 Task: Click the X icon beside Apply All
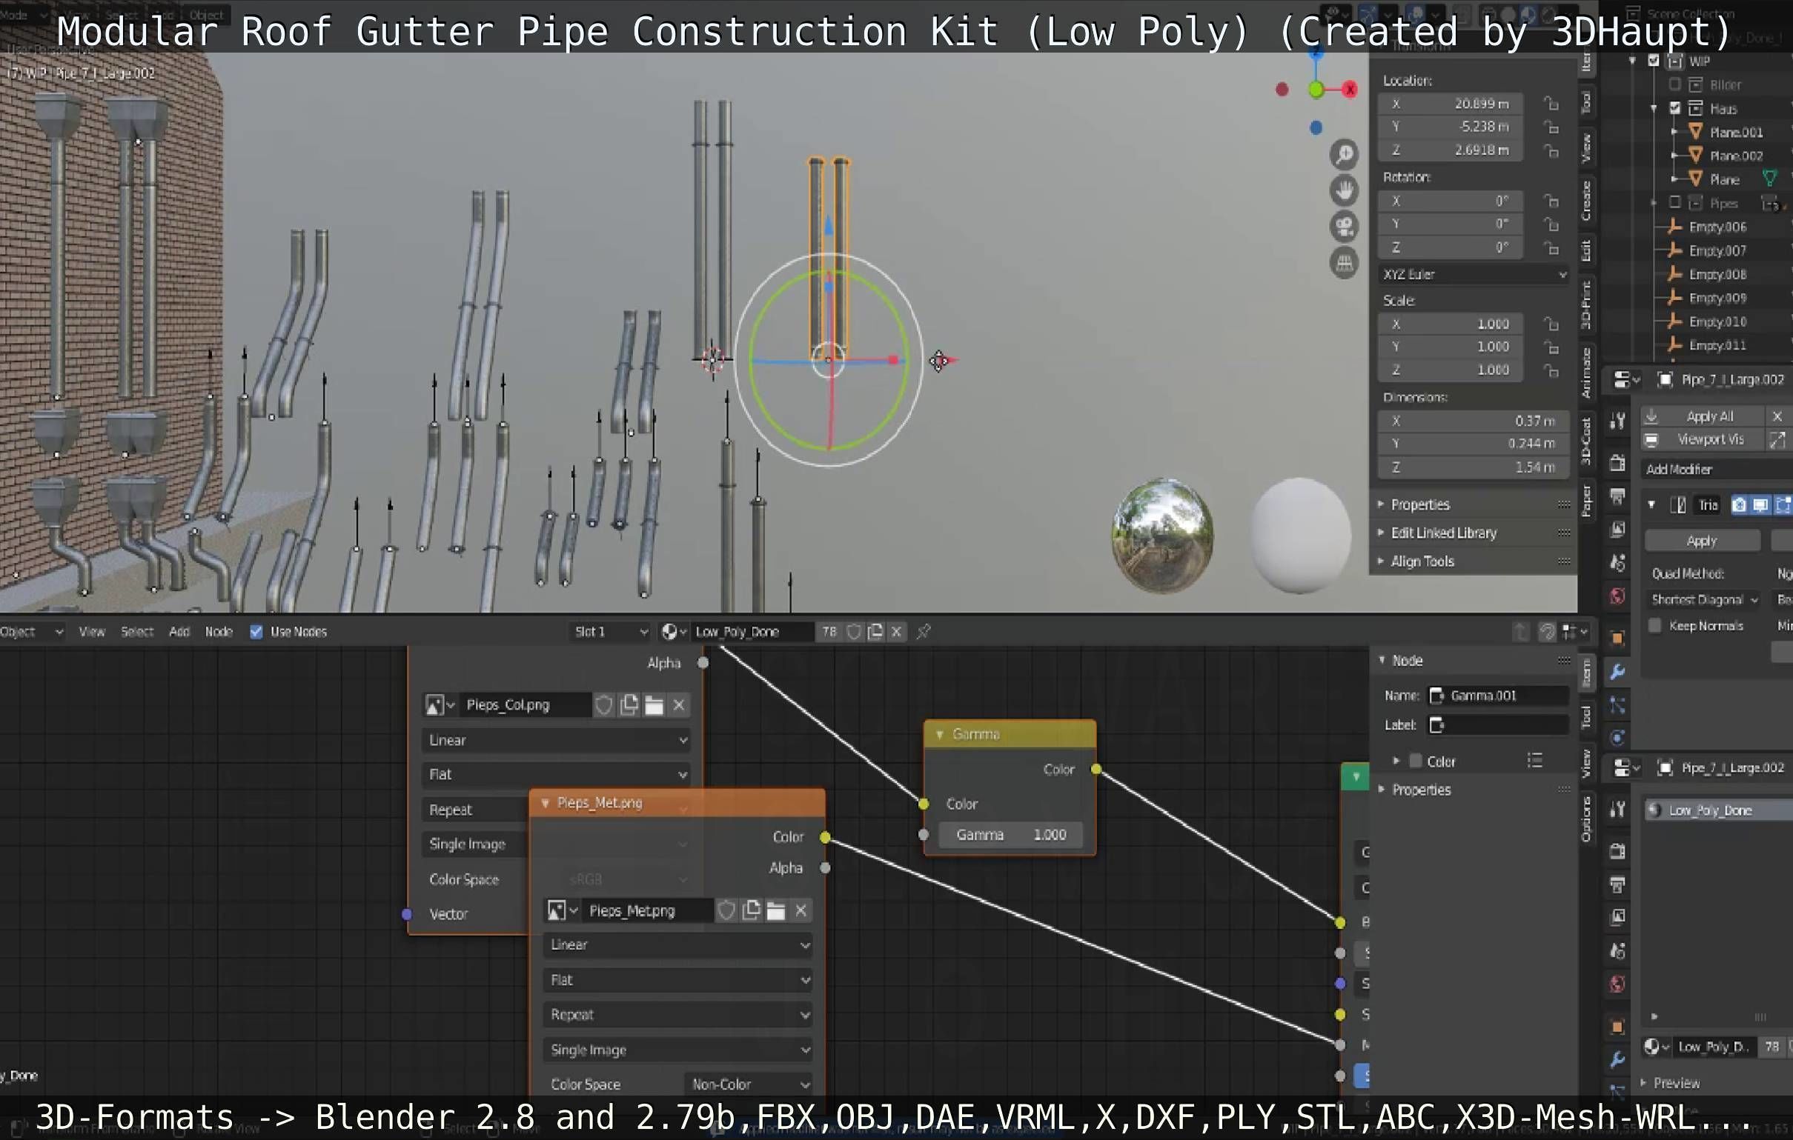pyautogui.click(x=1777, y=416)
